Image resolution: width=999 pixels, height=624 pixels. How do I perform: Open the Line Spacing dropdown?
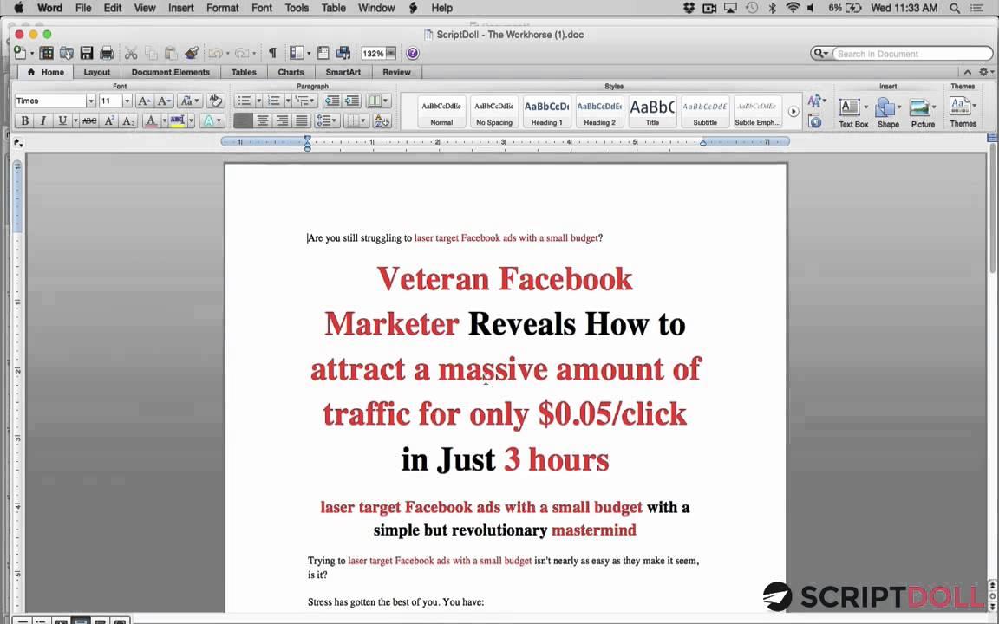(x=327, y=120)
